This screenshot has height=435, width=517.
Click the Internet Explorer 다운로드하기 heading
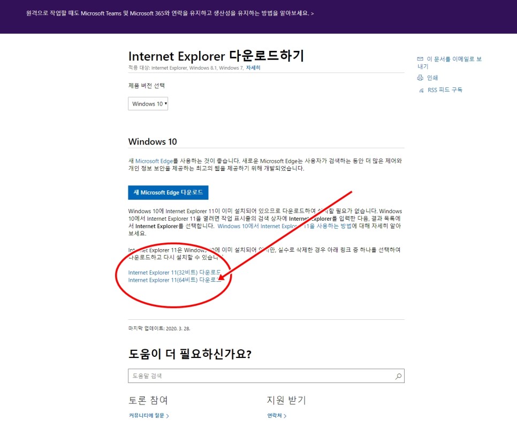(x=216, y=56)
